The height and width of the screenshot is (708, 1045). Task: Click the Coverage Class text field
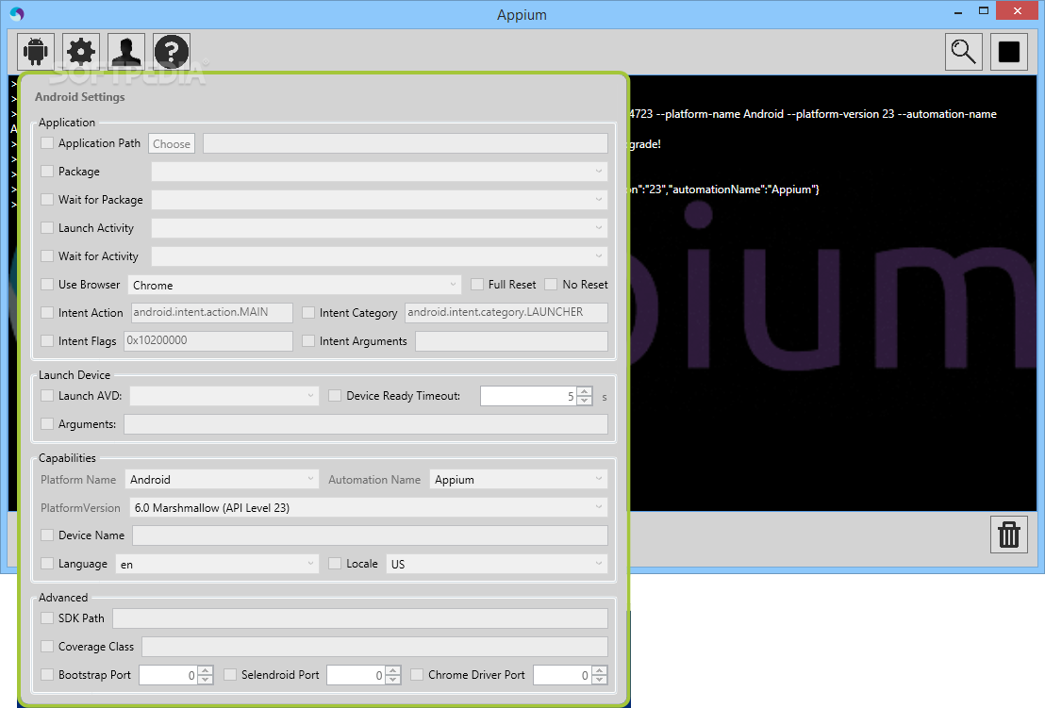point(374,647)
